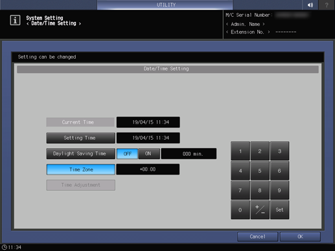Click the 000 min. offset field

(x=189, y=154)
